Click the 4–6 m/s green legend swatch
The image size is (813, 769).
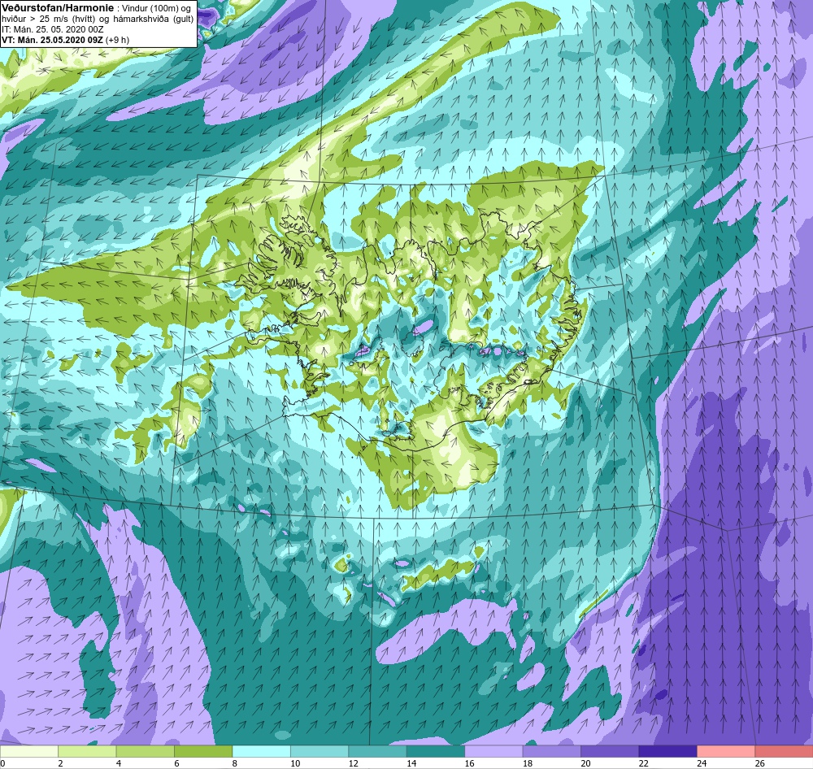pyautogui.click(x=146, y=751)
